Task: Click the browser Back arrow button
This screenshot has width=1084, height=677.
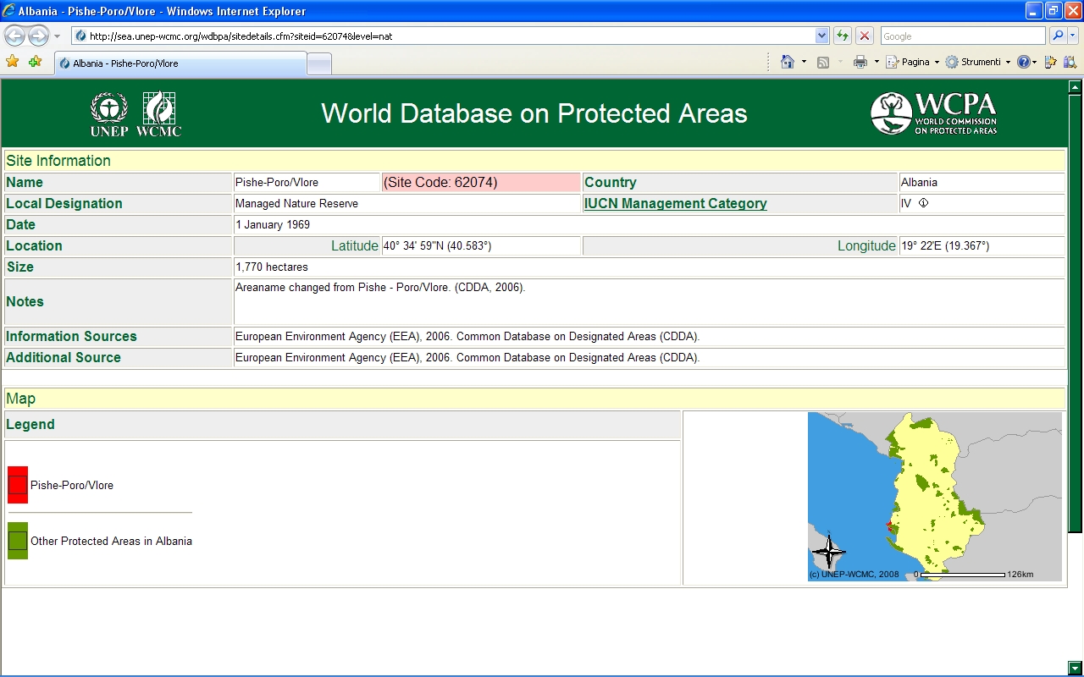Action: [14, 36]
